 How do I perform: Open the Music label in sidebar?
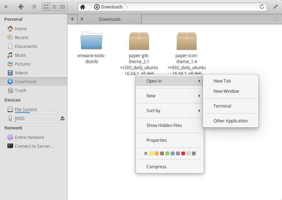tap(20, 55)
